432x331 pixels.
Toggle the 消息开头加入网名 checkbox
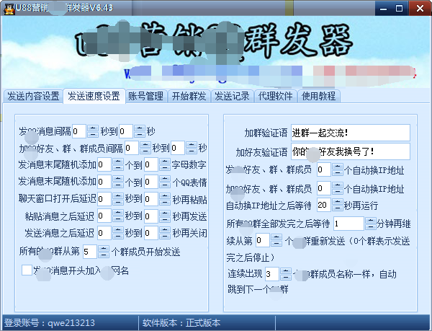27,270
